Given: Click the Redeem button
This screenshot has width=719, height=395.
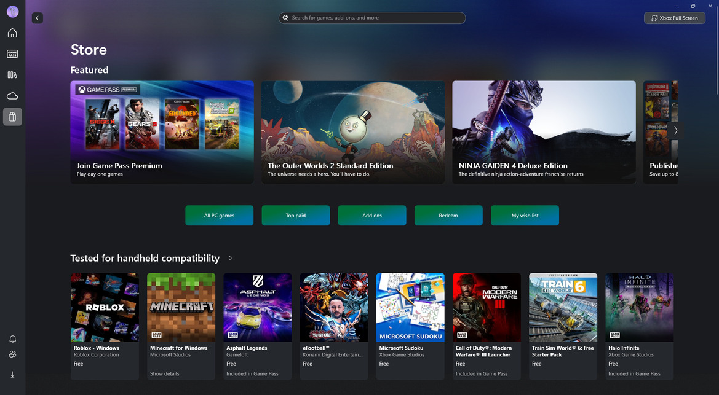Looking at the screenshot, I should [448, 216].
